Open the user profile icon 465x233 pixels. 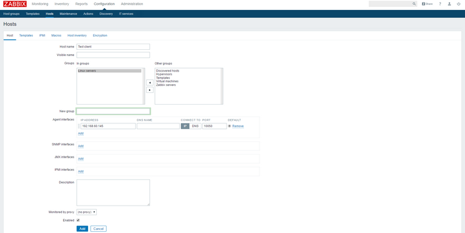coord(449,4)
